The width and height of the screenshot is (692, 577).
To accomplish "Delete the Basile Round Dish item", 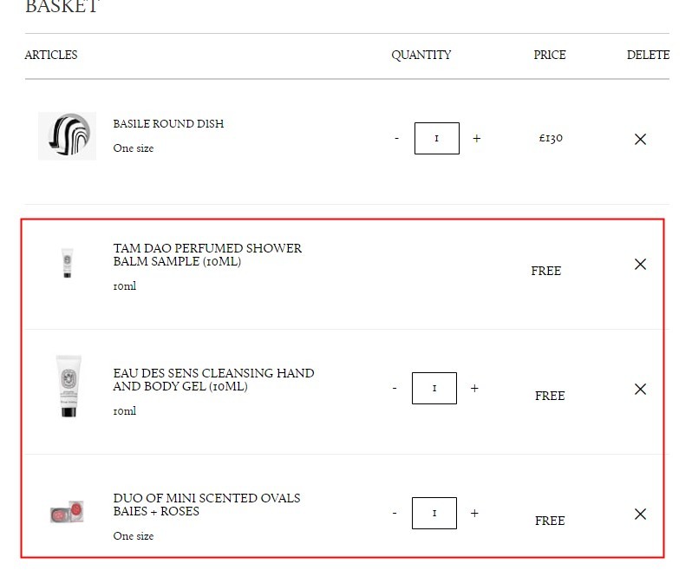I will tap(640, 139).
